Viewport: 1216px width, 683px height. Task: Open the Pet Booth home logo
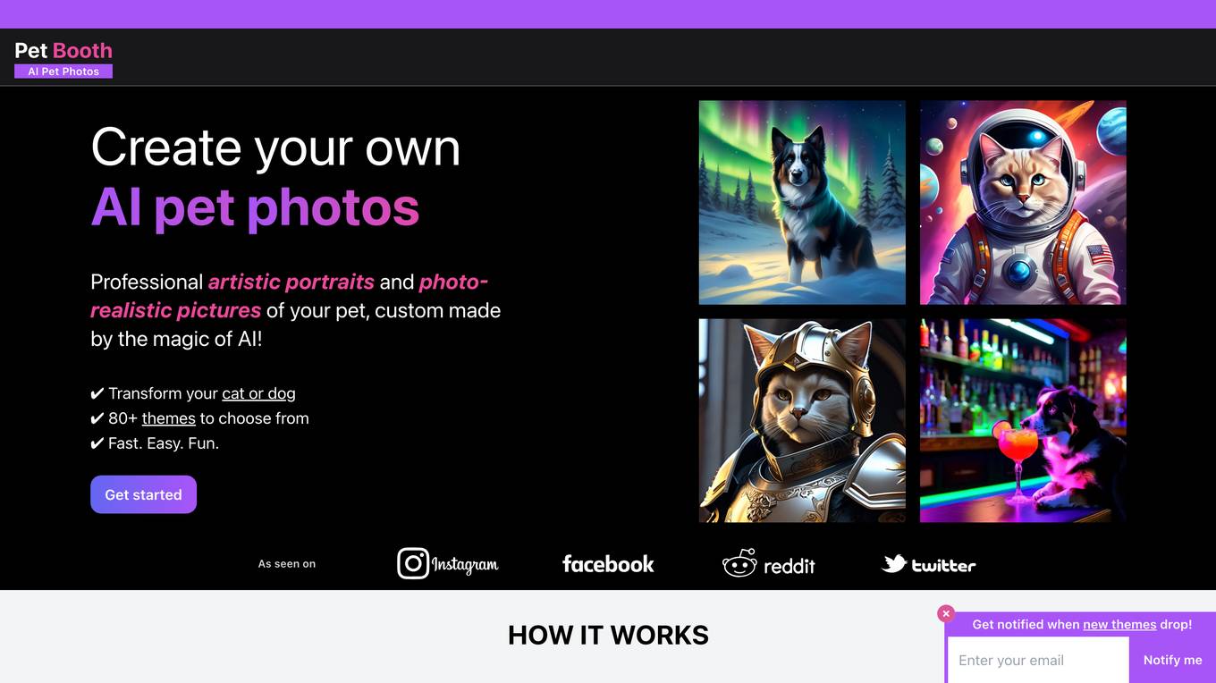(x=63, y=50)
